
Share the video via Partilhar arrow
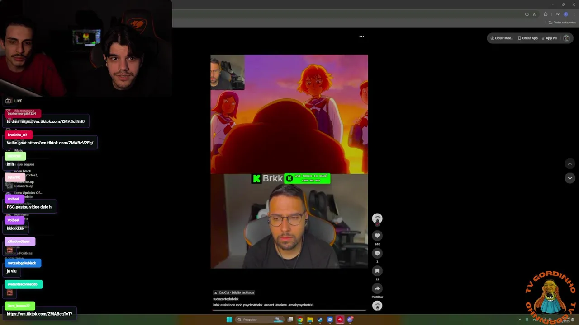(377, 288)
